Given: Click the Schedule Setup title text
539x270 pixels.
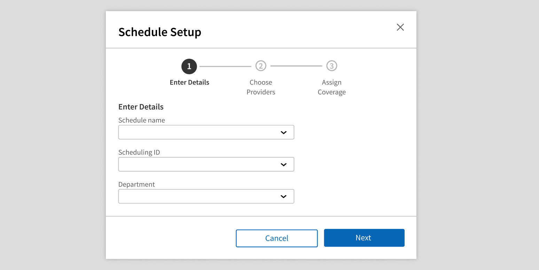Looking at the screenshot, I should tap(160, 32).
